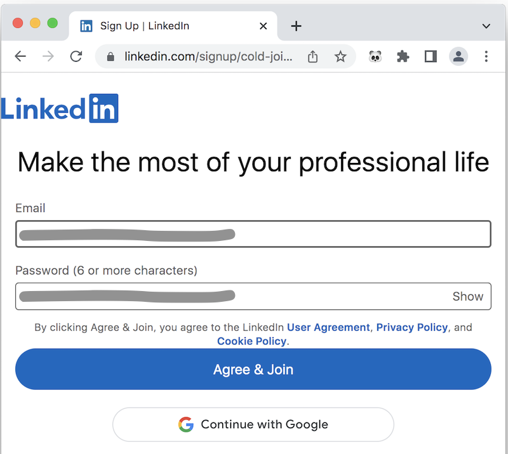Click the share icon in the address bar
Screen dimensions: 508x454
(312, 56)
